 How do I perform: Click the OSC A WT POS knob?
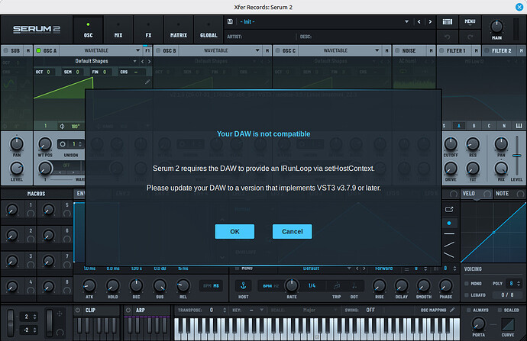coord(45,143)
